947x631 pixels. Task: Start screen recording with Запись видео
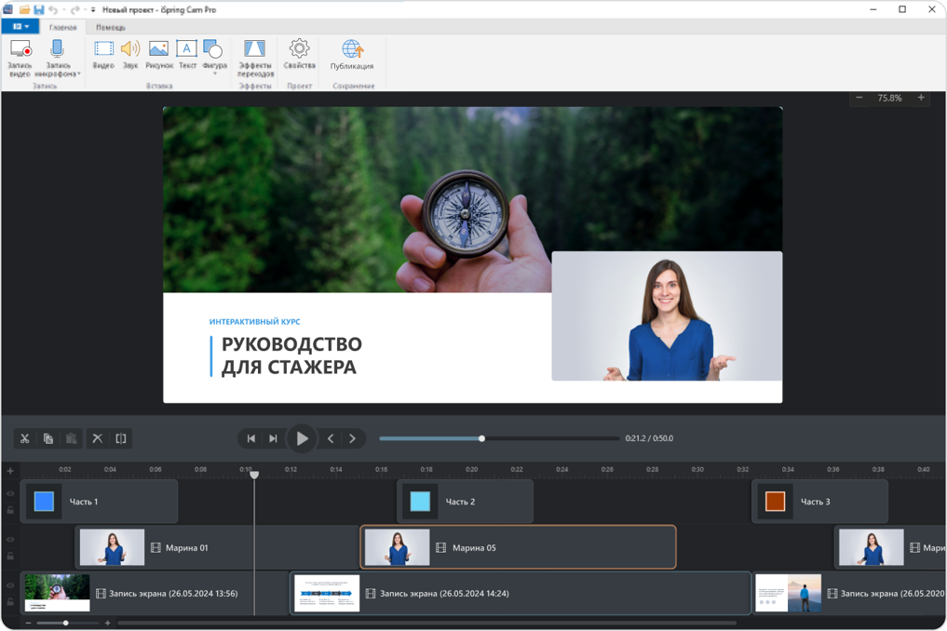(20, 58)
